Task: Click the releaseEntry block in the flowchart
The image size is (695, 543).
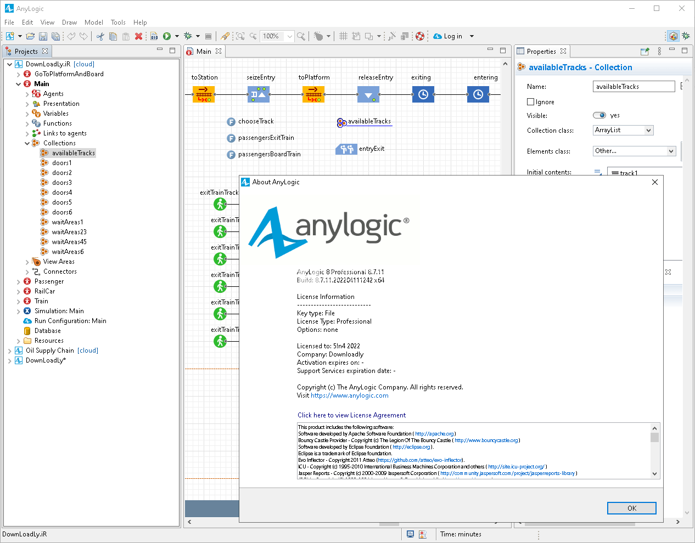Action: (368, 94)
